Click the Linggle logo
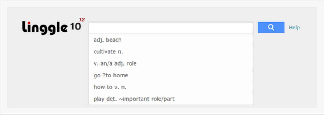The image size is (324, 115). coord(52,27)
